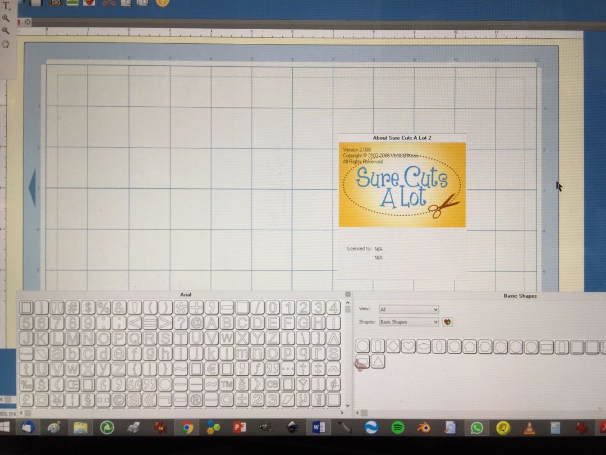The height and width of the screenshot is (455, 606).
Task: Open Google Chrome from the taskbar
Action: click(x=187, y=428)
